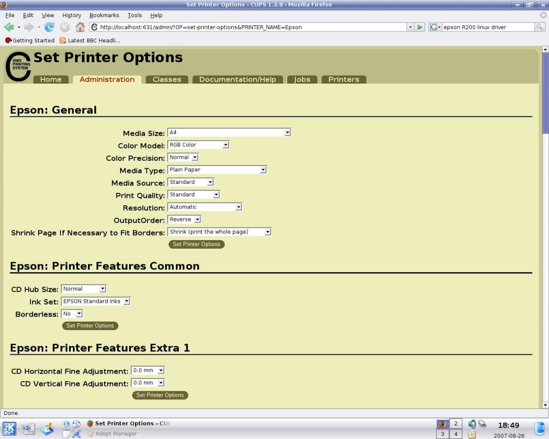Open the Help menu
Screen dimensions: 549x439
(156, 15)
